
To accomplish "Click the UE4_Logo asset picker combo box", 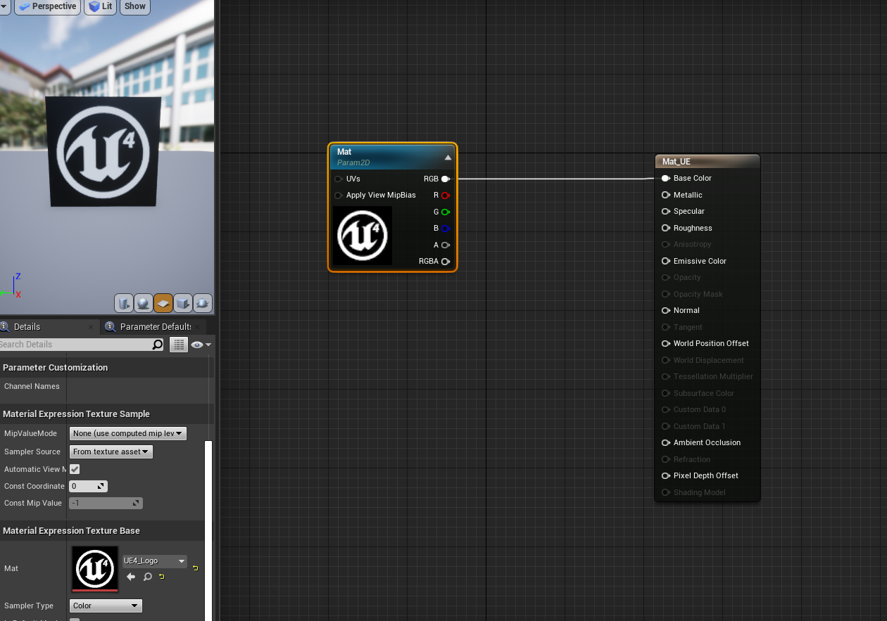I will (x=153, y=561).
